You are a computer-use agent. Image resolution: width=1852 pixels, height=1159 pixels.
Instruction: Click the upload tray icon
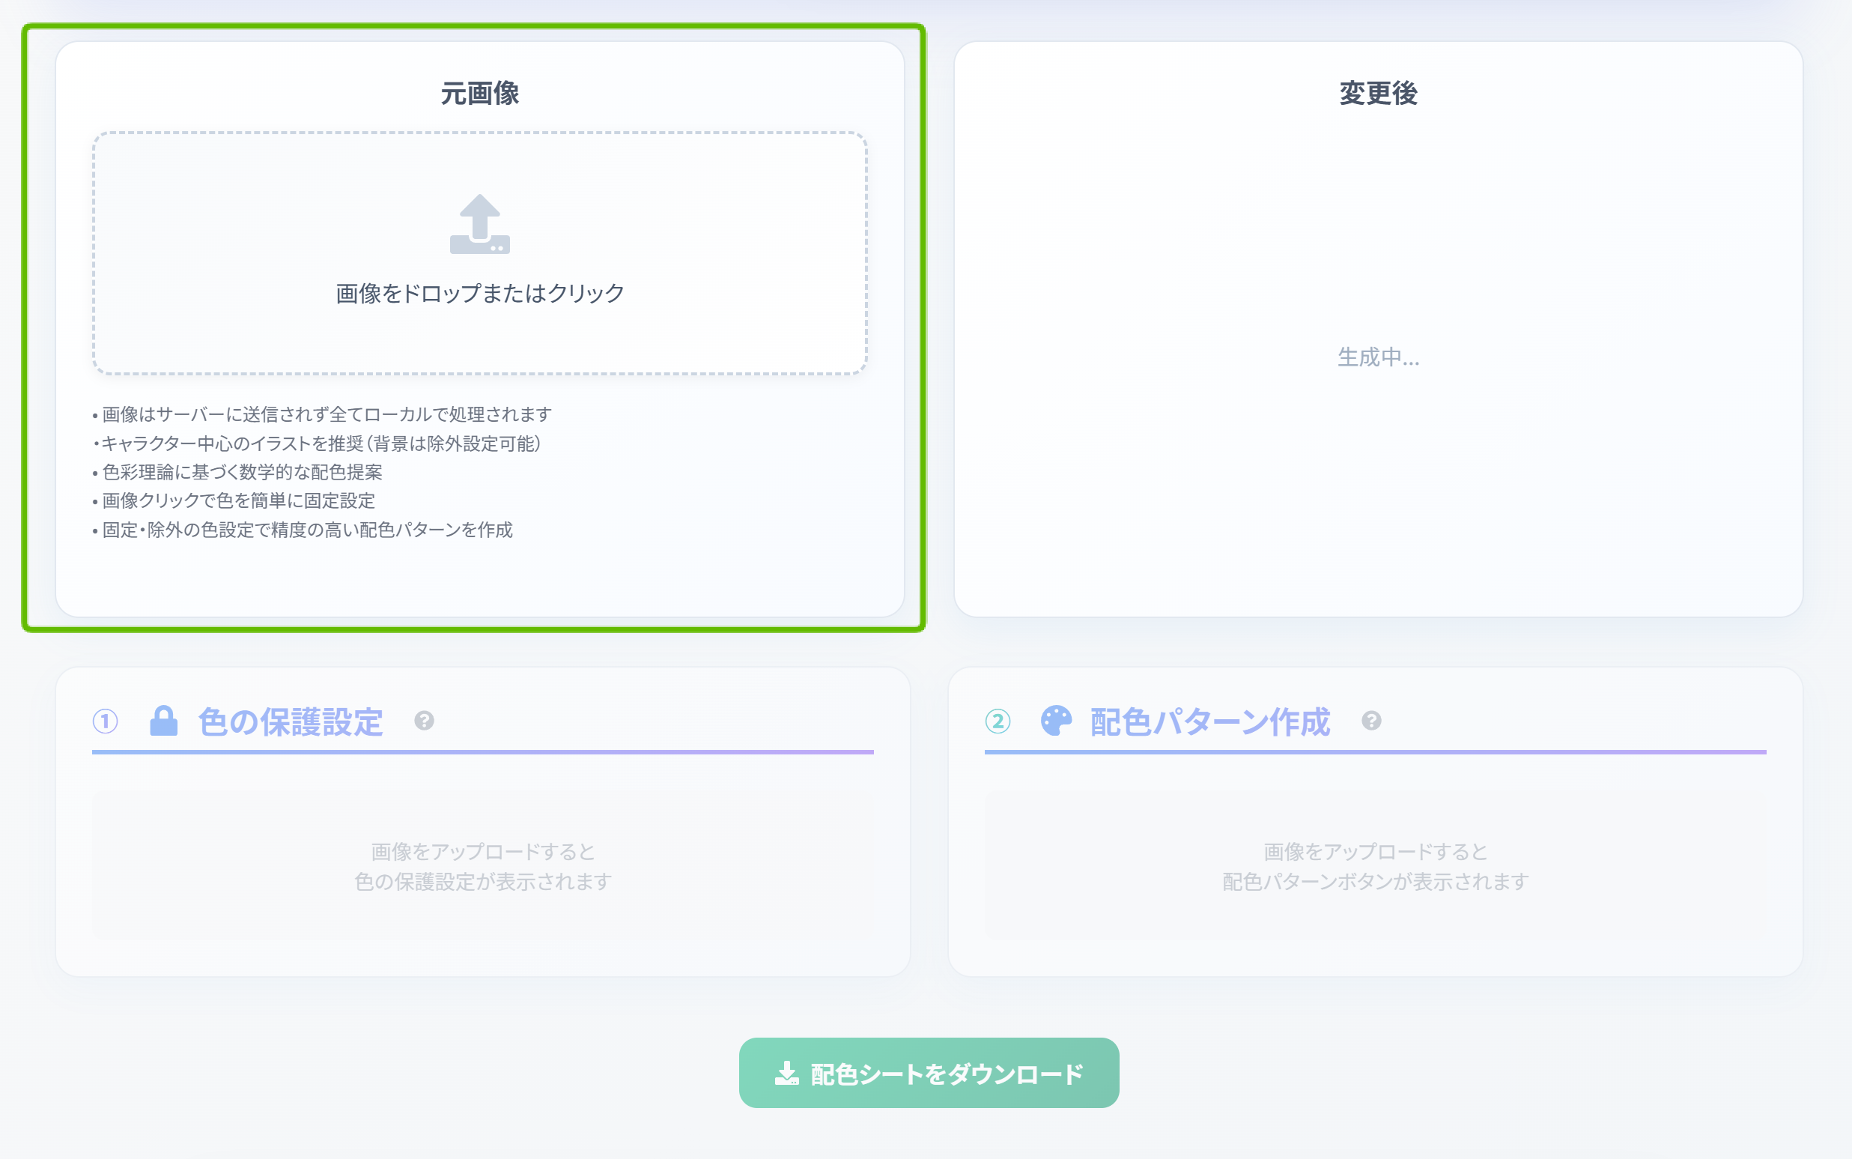coord(480,224)
